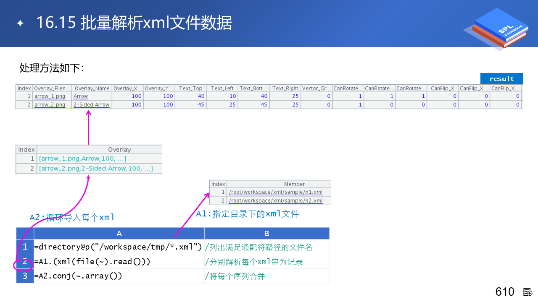Click the Index header in Overlay table
The width and height of the screenshot is (538, 302).
coord(26,150)
